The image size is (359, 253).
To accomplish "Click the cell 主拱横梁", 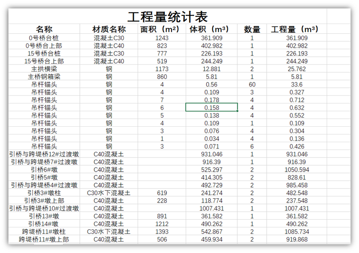I will [x=44, y=69].
